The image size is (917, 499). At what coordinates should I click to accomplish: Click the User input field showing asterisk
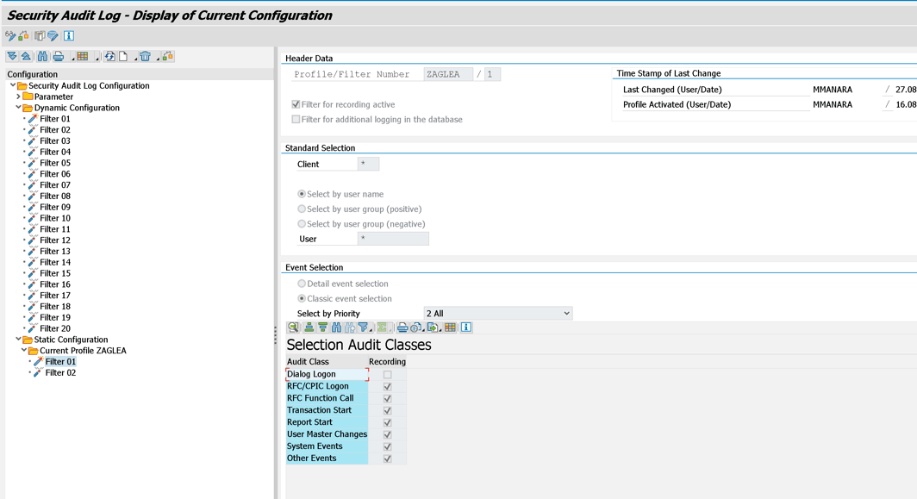click(394, 238)
